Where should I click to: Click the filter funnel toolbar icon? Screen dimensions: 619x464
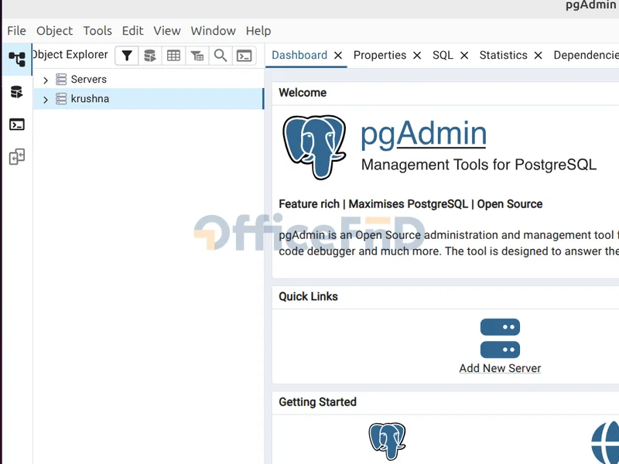tap(126, 56)
